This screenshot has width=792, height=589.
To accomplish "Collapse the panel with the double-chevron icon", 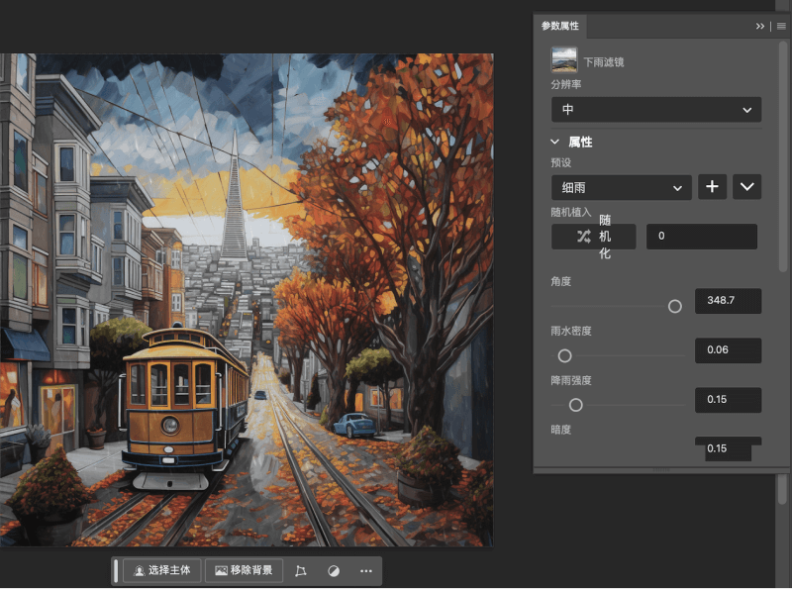I will pyautogui.click(x=760, y=27).
